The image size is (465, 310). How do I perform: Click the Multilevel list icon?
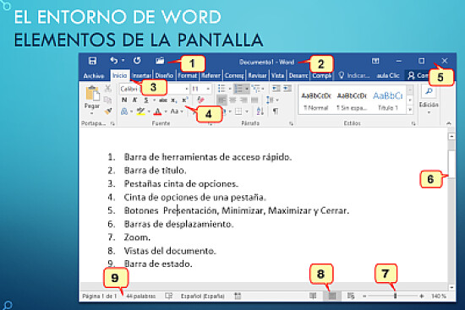pos(255,89)
